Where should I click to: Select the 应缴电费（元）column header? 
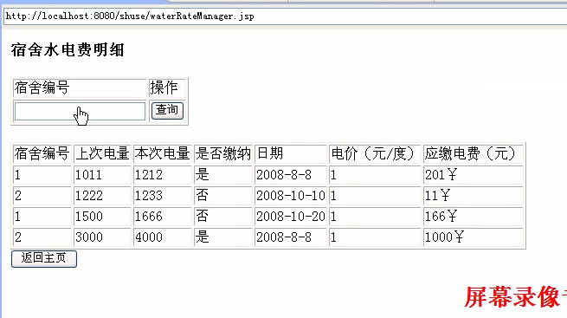(474, 153)
